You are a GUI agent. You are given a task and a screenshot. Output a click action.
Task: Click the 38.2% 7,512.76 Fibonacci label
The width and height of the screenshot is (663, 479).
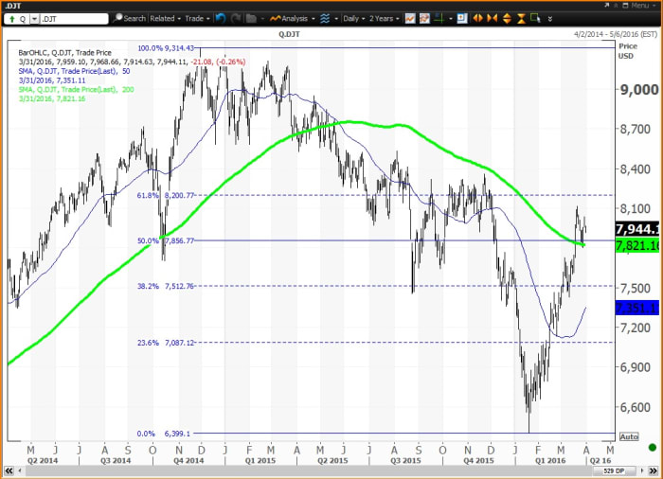coord(166,286)
